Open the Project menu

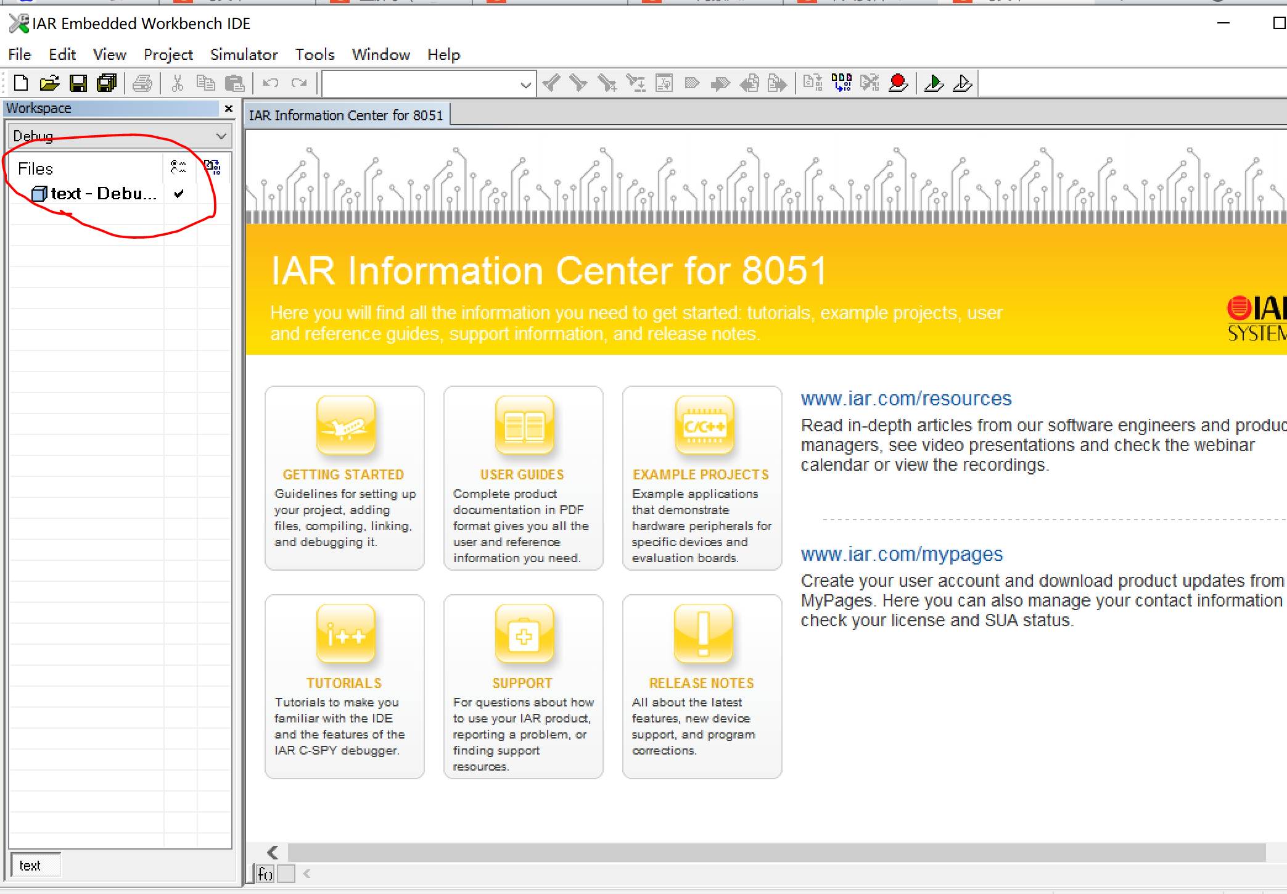[168, 55]
